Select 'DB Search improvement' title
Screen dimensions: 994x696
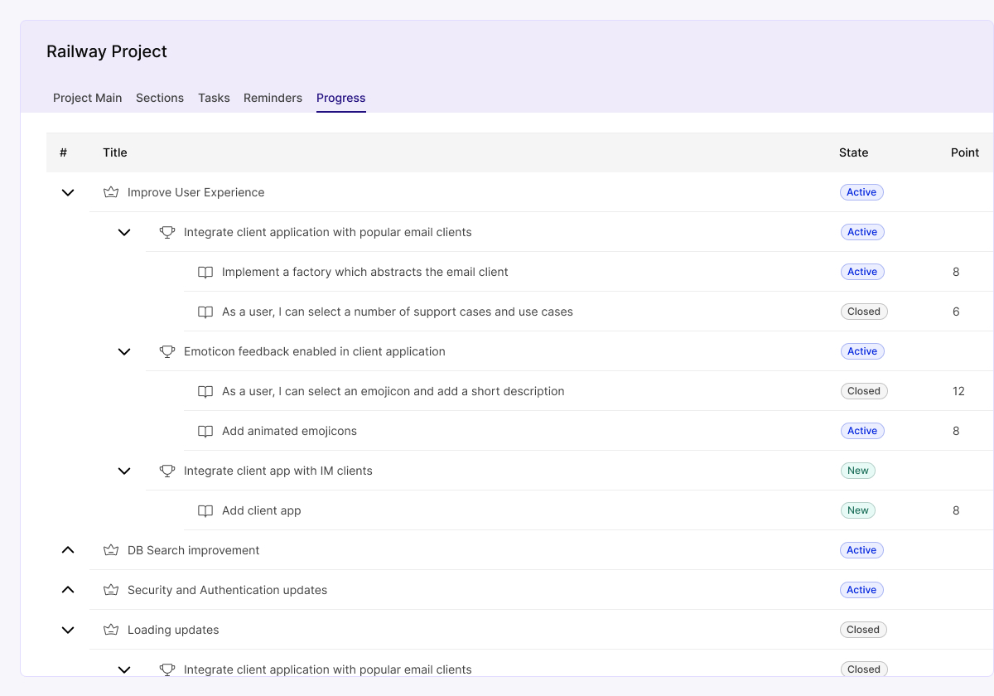194,550
